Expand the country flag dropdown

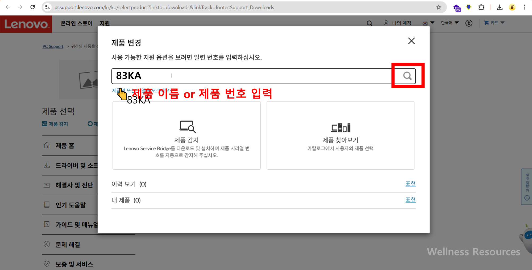pyautogui.click(x=428, y=23)
